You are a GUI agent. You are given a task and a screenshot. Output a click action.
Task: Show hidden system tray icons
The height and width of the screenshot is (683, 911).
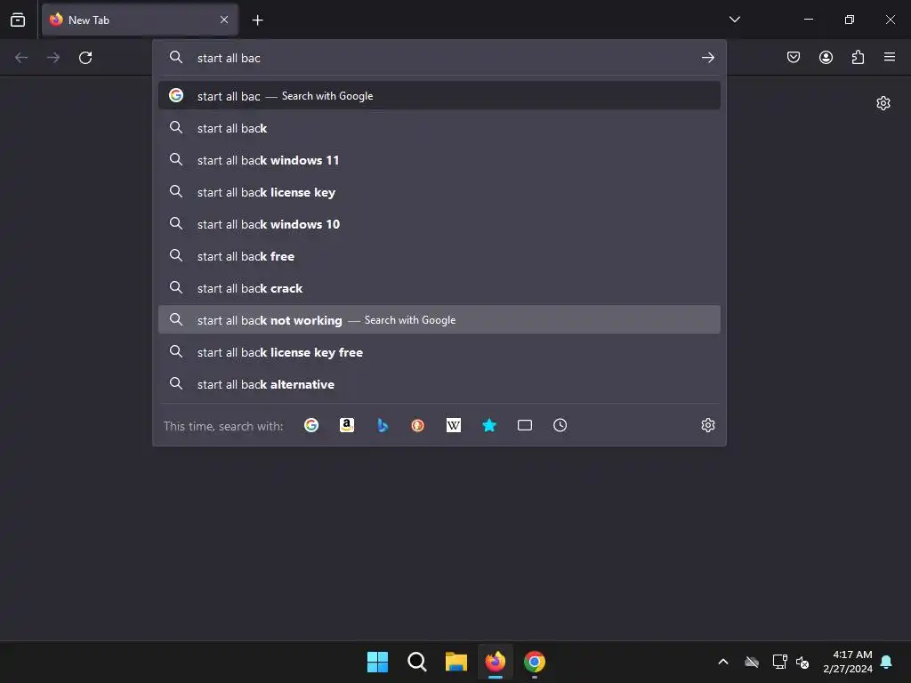pos(723,662)
